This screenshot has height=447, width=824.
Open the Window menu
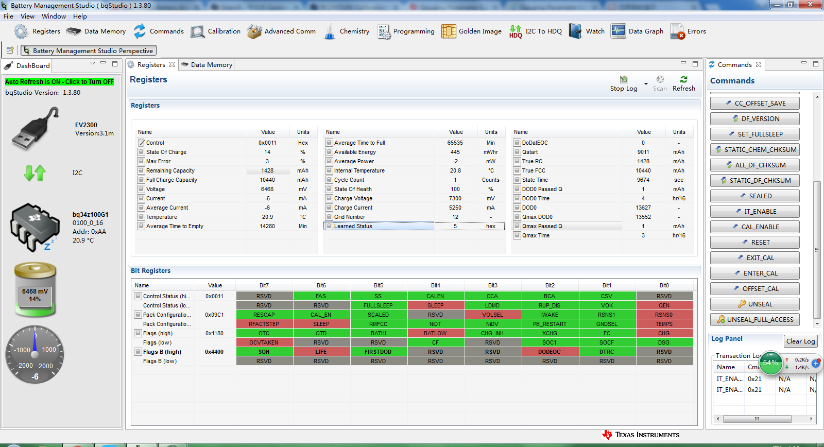click(x=54, y=16)
